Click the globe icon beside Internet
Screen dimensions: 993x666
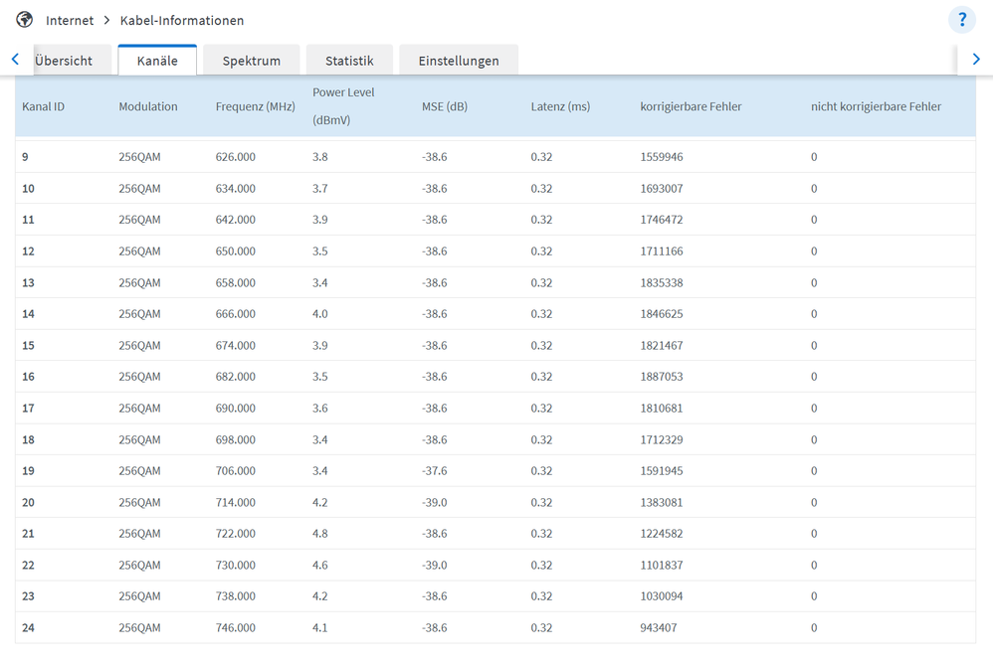pos(24,20)
